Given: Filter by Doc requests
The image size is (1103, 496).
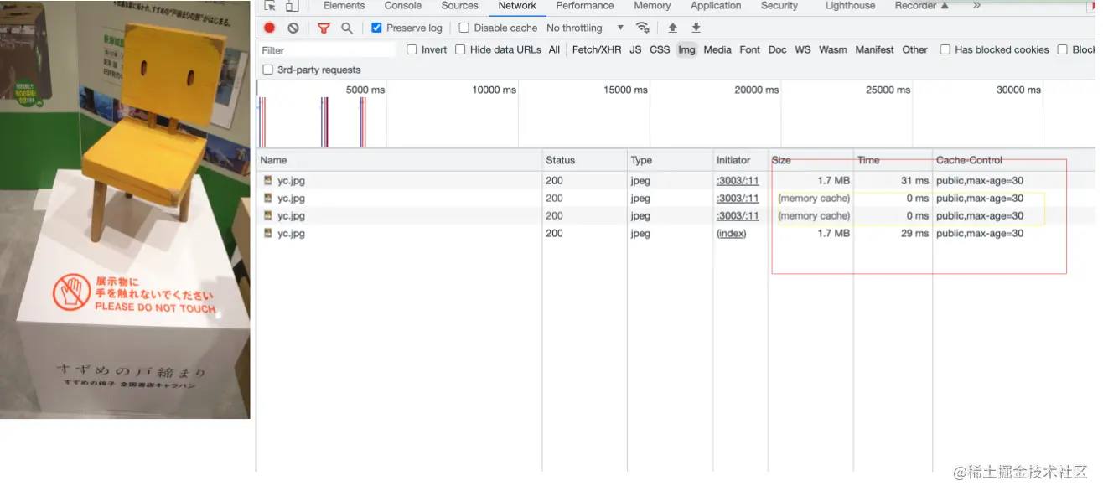Looking at the screenshot, I should coord(777,49).
